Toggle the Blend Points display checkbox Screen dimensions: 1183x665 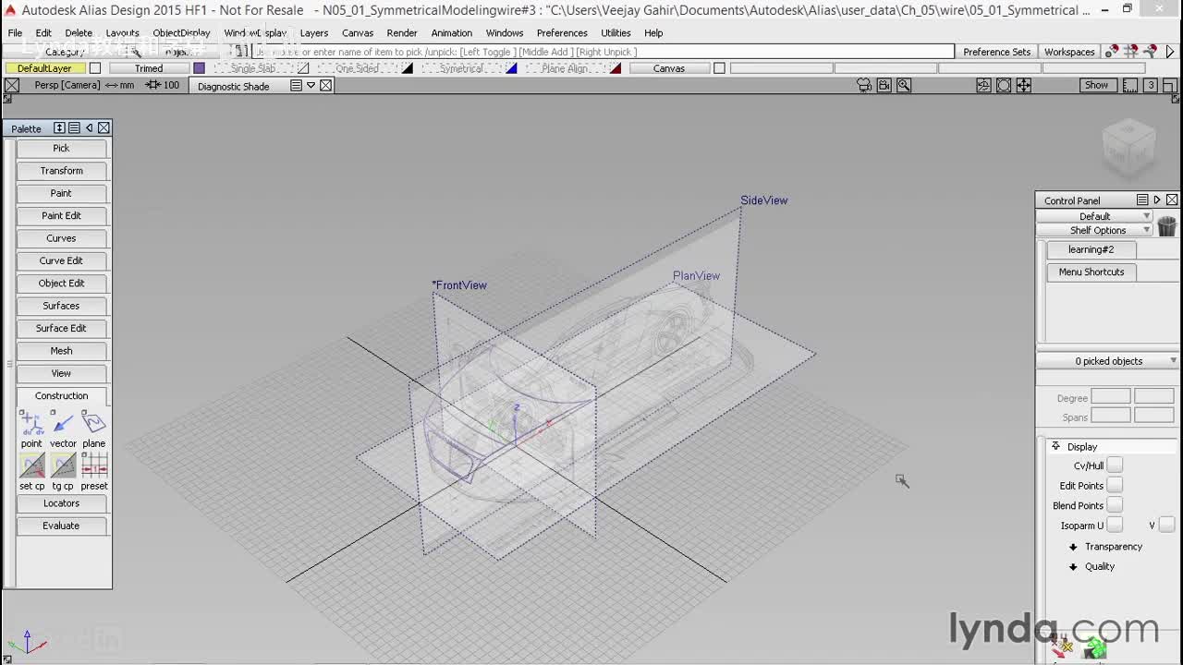(x=1115, y=505)
